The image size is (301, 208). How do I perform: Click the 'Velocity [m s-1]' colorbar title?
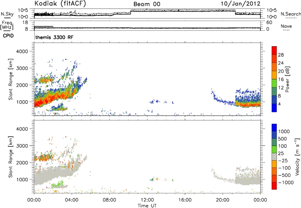[x=297, y=157]
